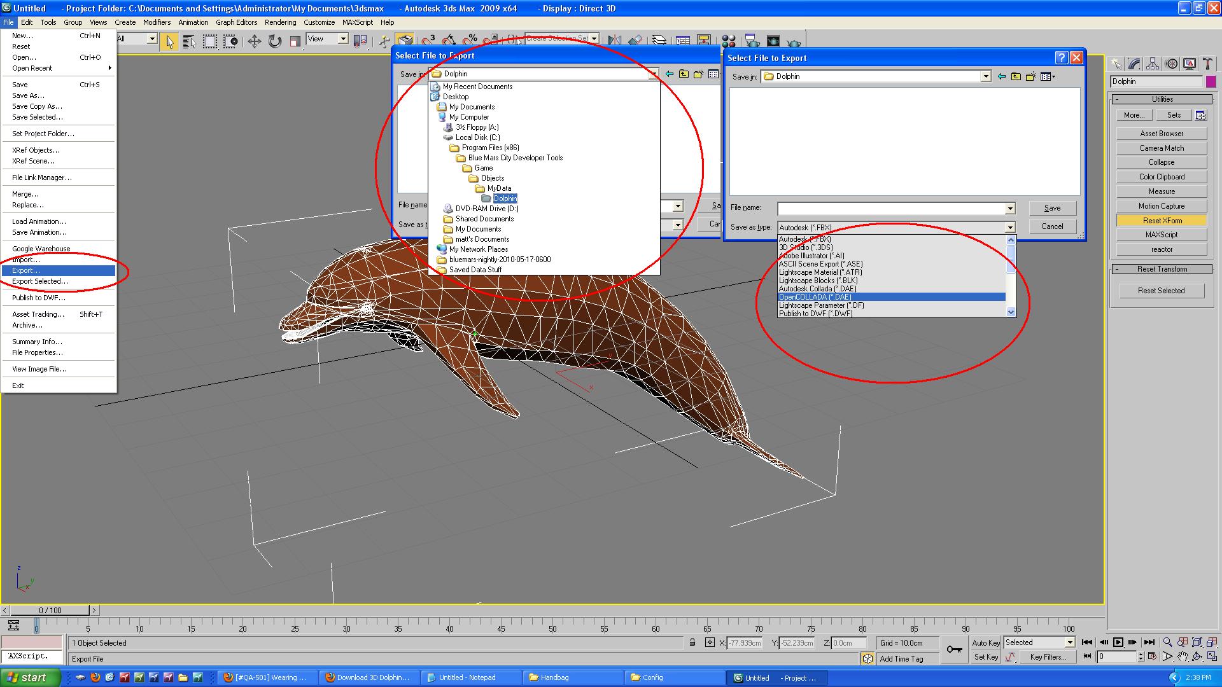Open the Modify command panel tab
This screenshot has width=1222, height=687.
point(1134,64)
